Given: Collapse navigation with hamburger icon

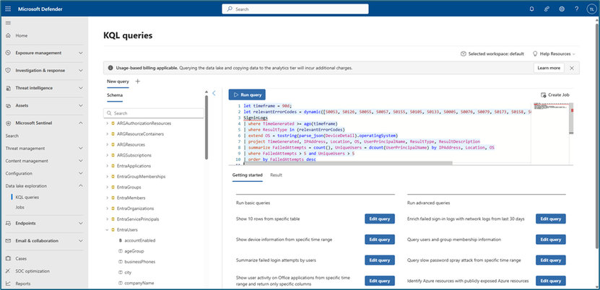Looking at the screenshot, I should point(8,23).
